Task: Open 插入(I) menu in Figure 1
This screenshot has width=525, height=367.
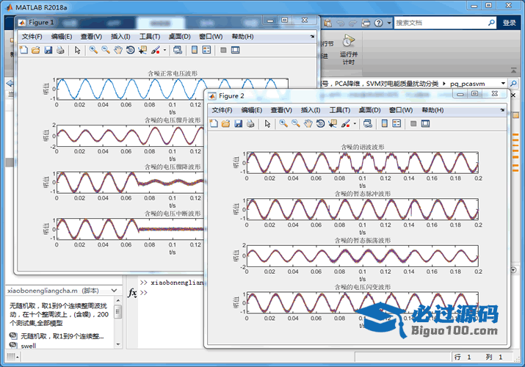Action: [x=120, y=37]
